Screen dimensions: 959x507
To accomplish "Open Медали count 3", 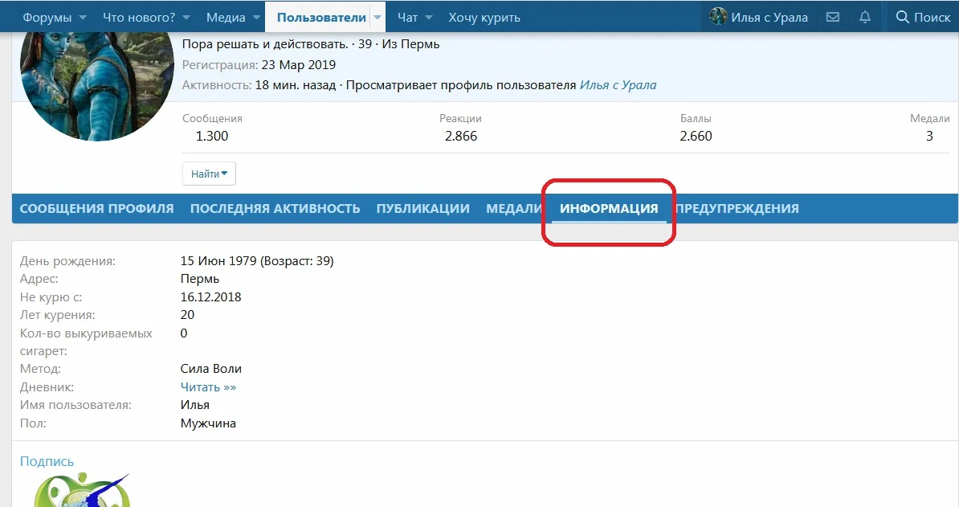I will pyautogui.click(x=929, y=136).
